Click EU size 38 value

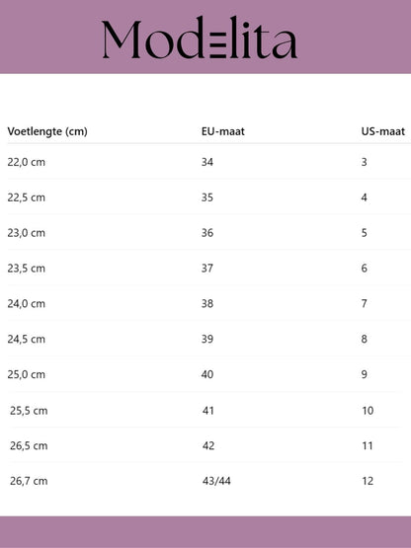tap(207, 303)
